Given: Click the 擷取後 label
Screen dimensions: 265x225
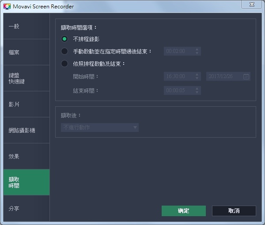Looking at the screenshot, I should click(x=71, y=116).
